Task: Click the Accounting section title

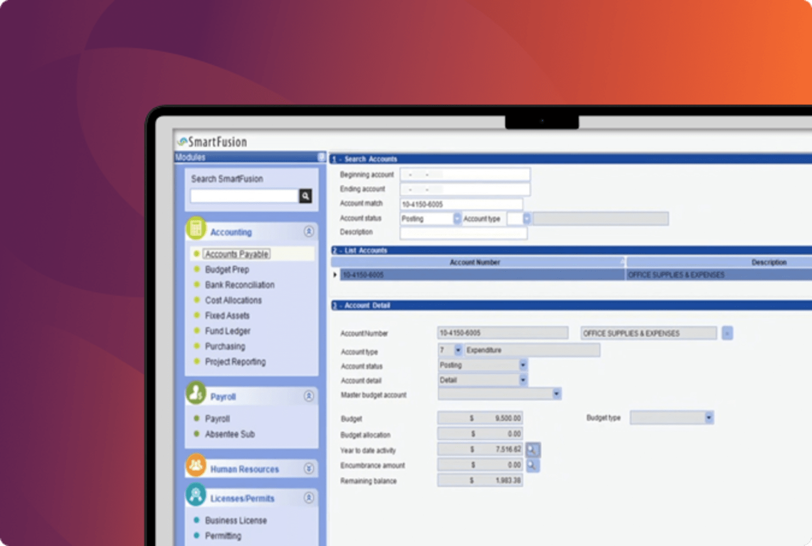Action: [231, 232]
